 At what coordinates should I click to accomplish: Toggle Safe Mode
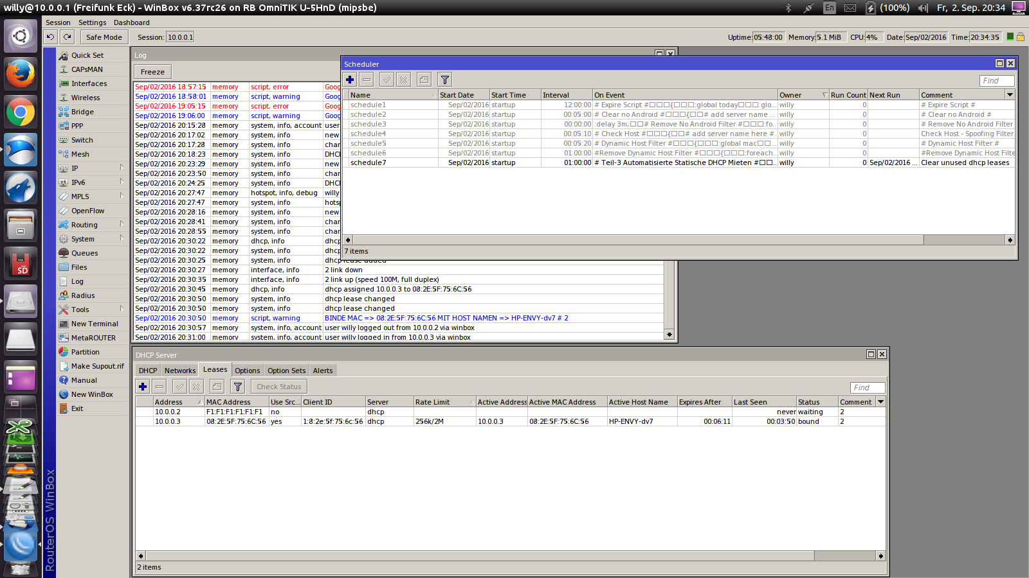tap(104, 37)
